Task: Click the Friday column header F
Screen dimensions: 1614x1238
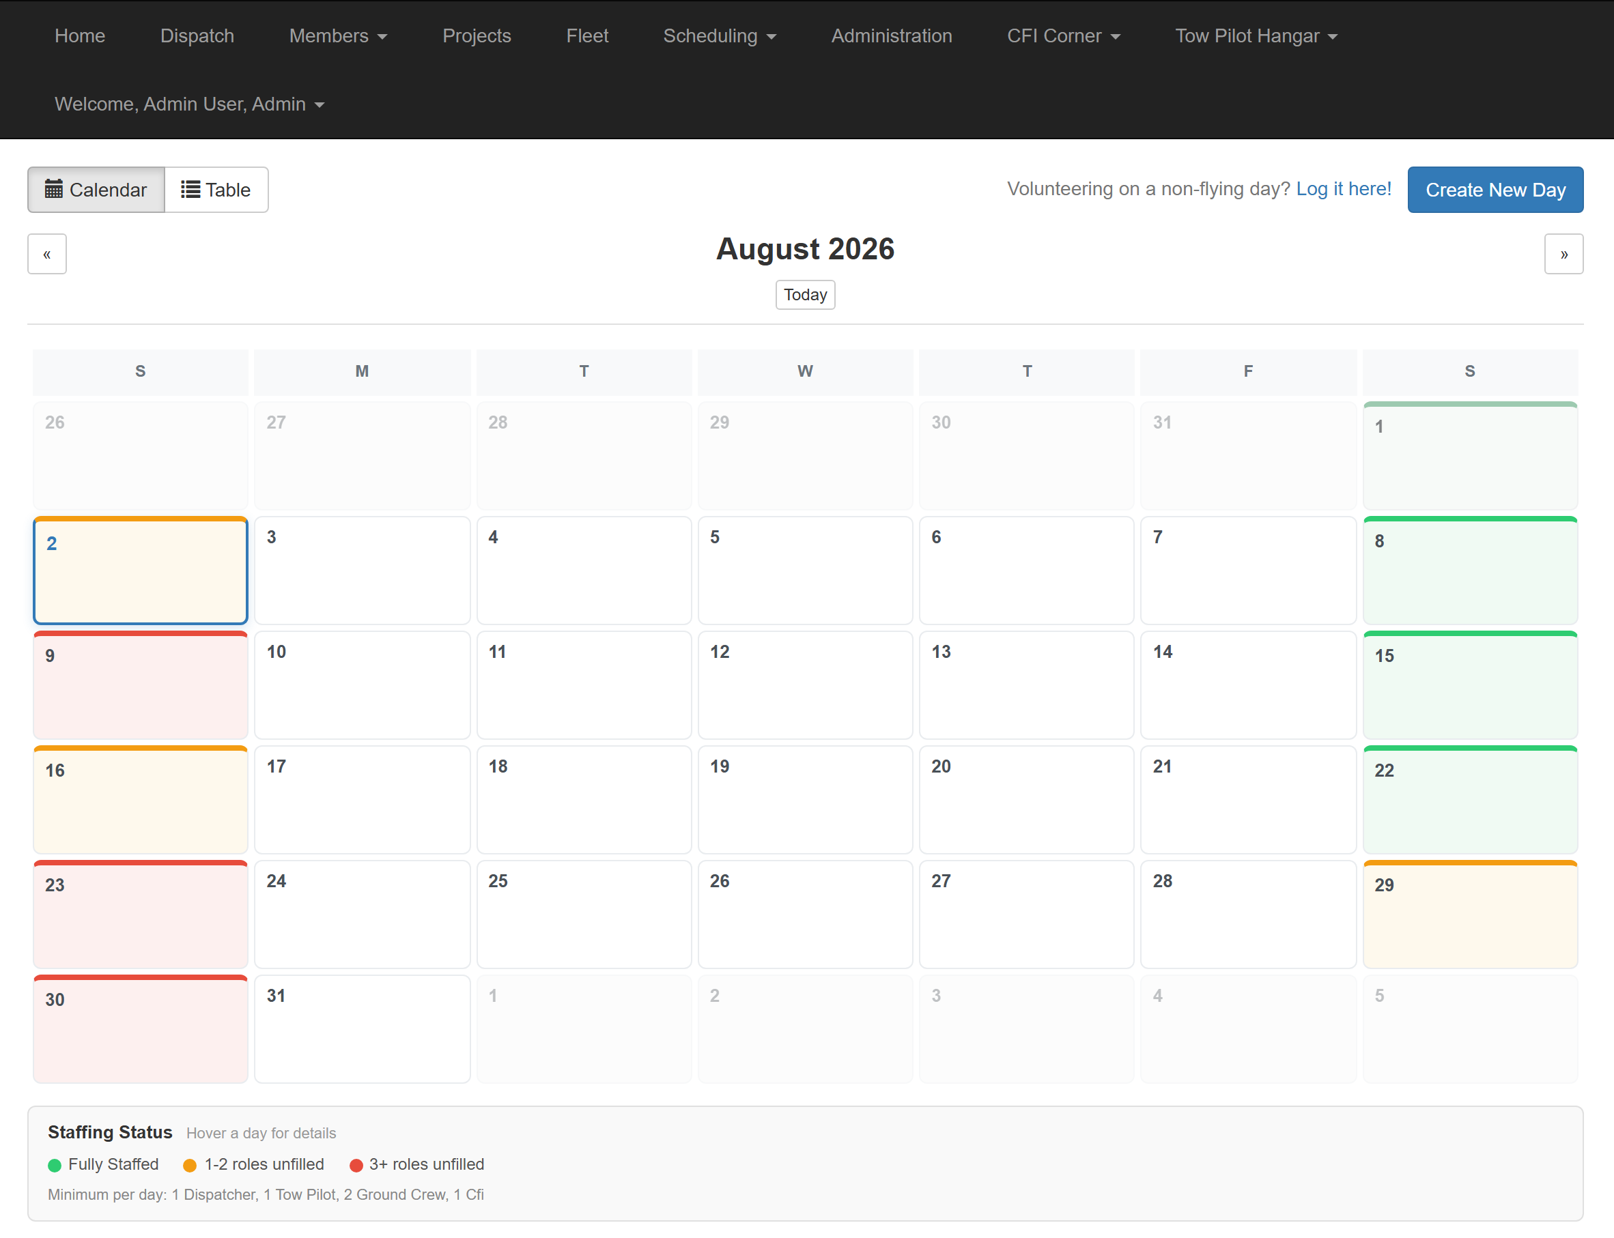Action: (x=1248, y=371)
